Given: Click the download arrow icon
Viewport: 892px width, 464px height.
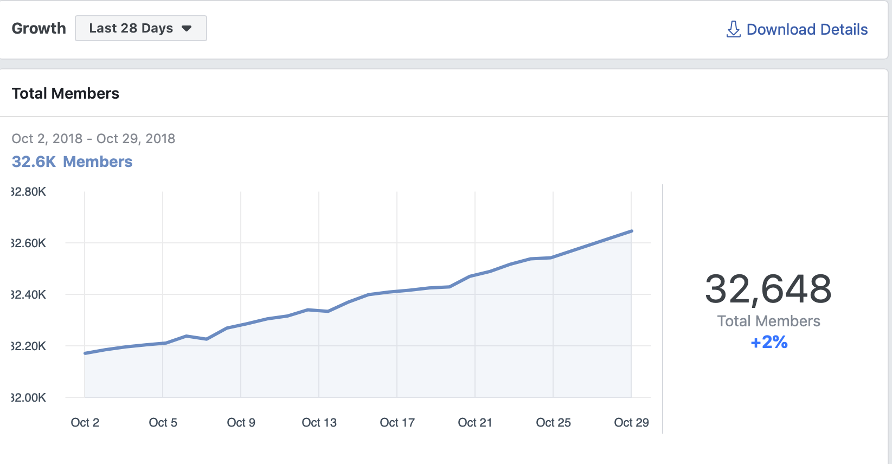Looking at the screenshot, I should pos(733,29).
